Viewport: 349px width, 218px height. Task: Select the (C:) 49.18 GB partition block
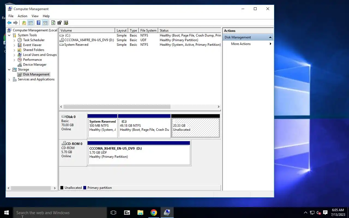[145, 126]
